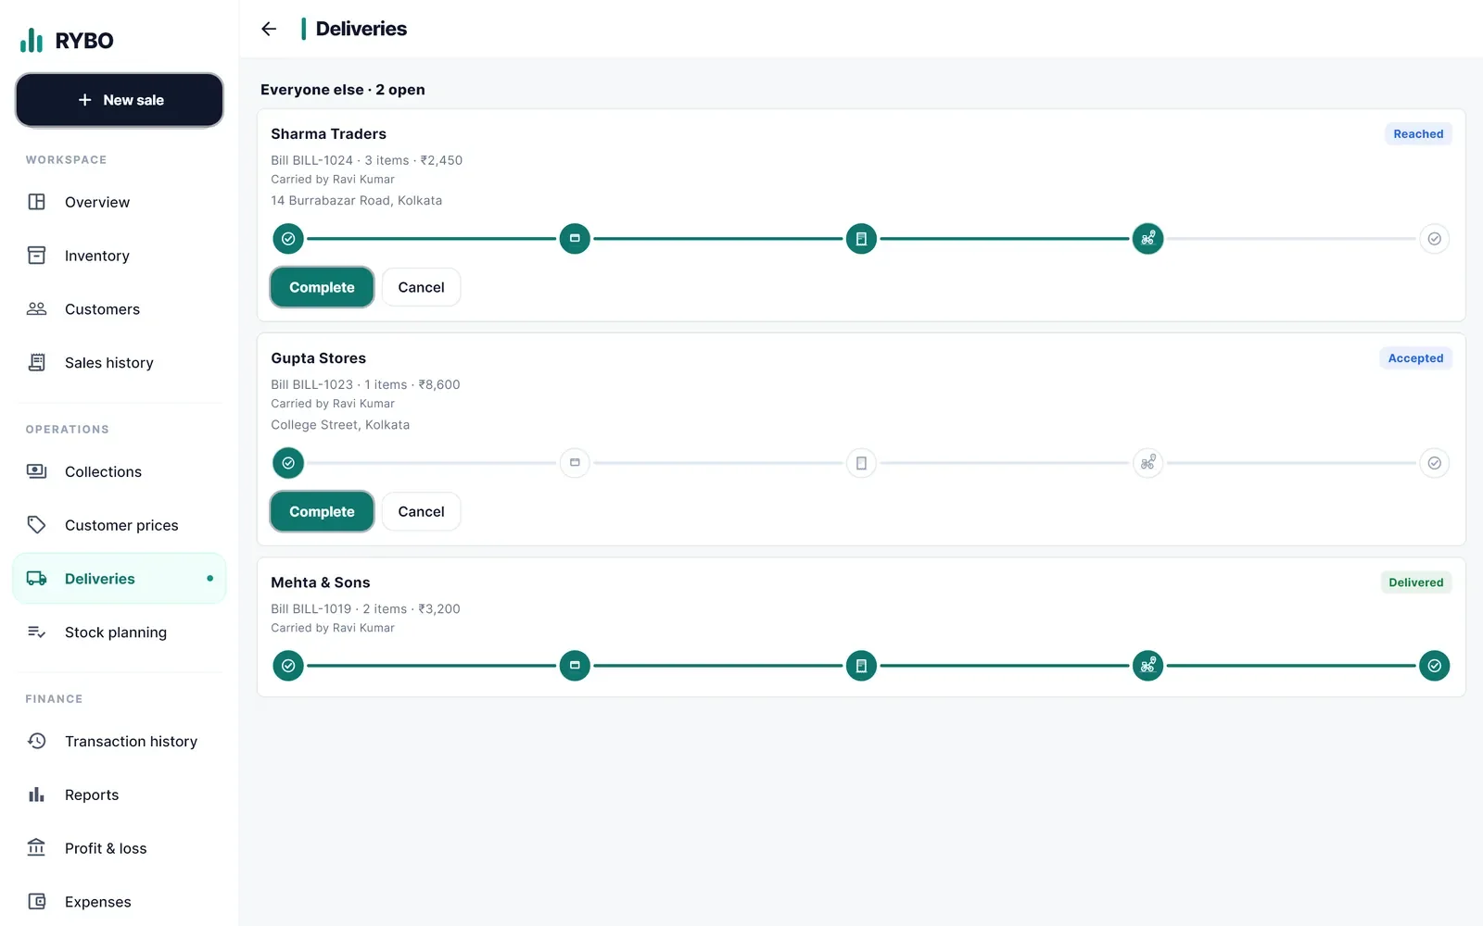The height and width of the screenshot is (926, 1483).
Task: Click the Sales history receipt icon
Action: pos(37,363)
